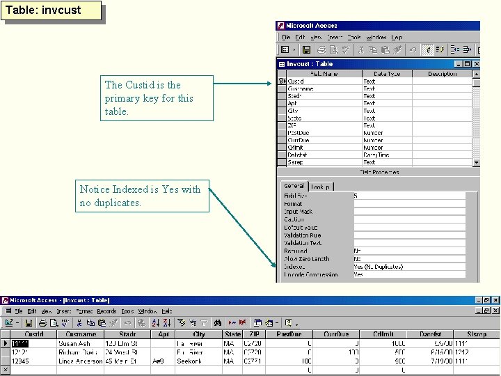Click the PastDue column header
The height and width of the screenshot is (376, 501).
[x=289, y=334]
